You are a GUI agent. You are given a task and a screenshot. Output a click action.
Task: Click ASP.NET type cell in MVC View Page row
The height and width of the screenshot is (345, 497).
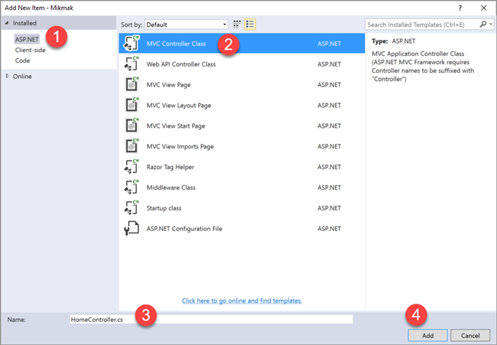[x=330, y=85]
